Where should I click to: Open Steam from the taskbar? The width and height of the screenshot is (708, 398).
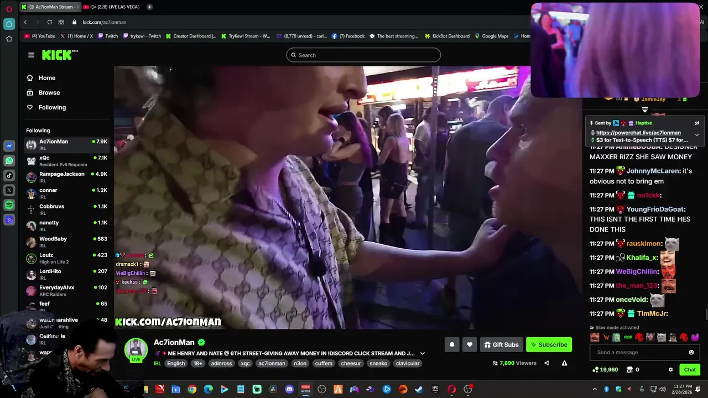point(419,389)
